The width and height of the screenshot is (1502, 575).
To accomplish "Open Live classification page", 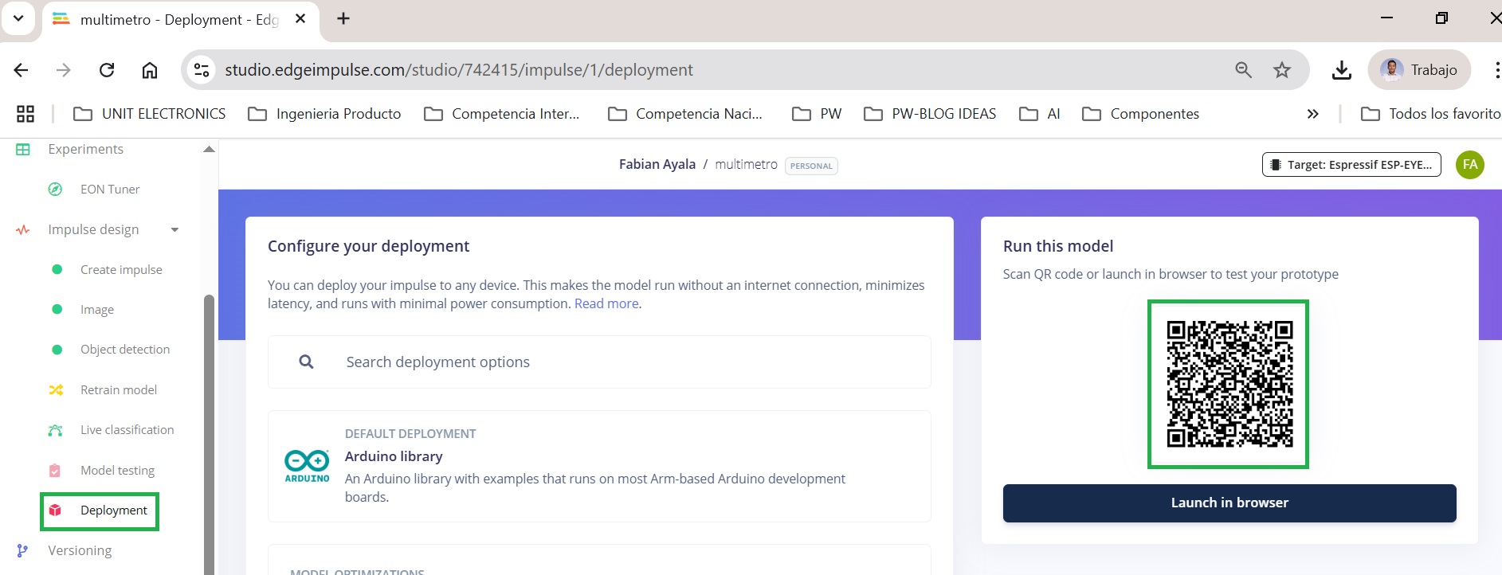I will (127, 430).
